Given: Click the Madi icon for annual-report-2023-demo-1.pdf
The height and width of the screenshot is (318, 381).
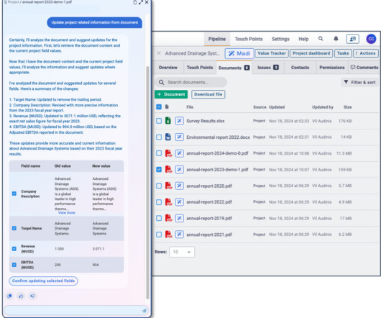Looking at the screenshot, I should 179,170.
